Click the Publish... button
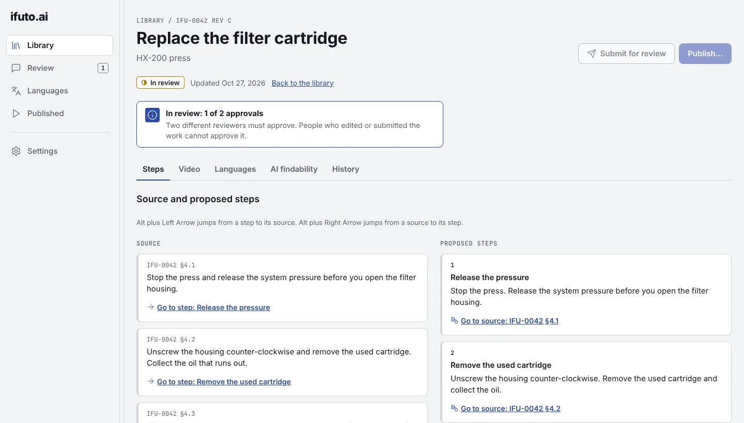The width and height of the screenshot is (744, 423). [x=705, y=54]
